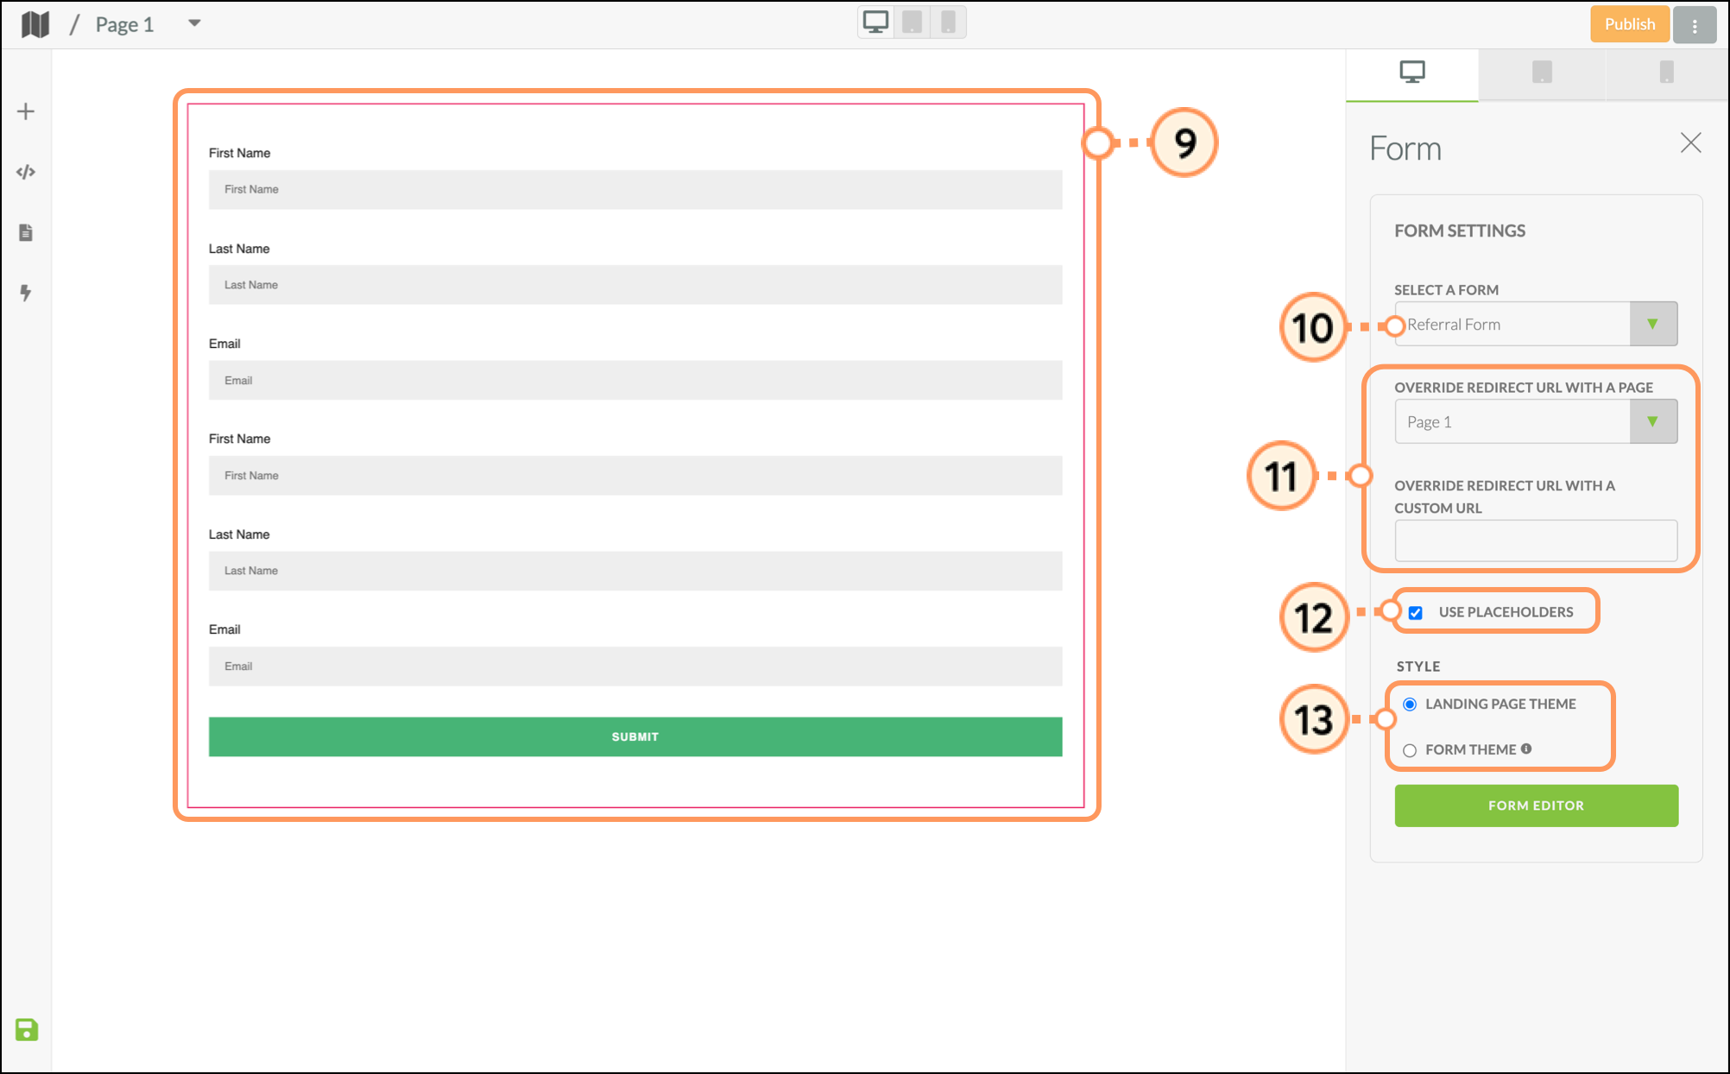This screenshot has height=1074, width=1730.
Task: Select the Form Theme radio option
Action: coord(1410,750)
